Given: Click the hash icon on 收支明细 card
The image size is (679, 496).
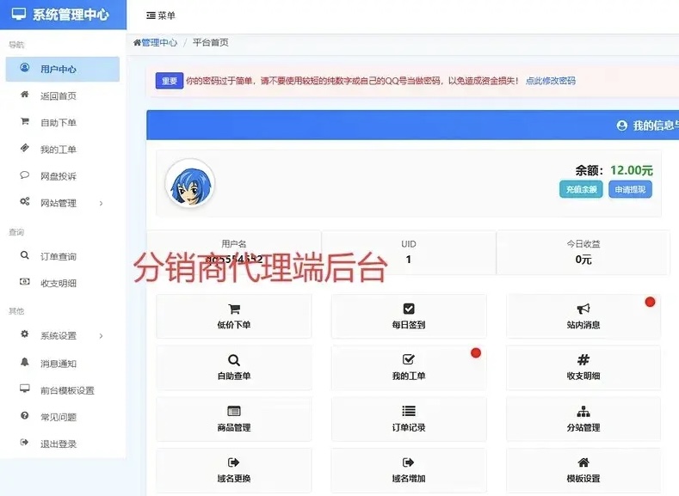Looking at the screenshot, I should coord(583,360).
